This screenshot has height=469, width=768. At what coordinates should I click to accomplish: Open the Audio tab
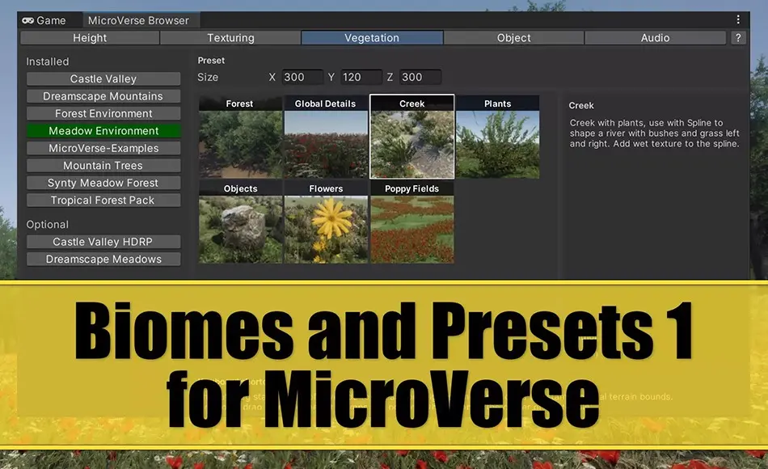click(x=655, y=37)
